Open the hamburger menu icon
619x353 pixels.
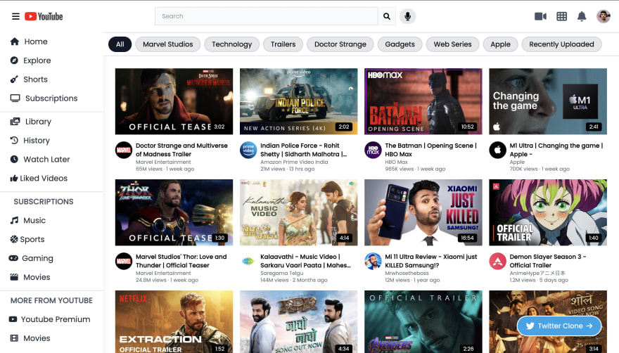[x=15, y=16]
